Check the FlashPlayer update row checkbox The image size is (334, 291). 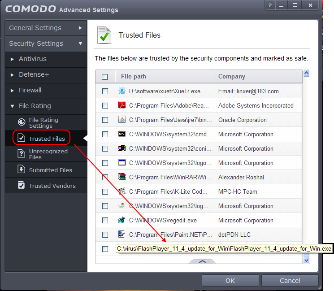click(x=105, y=249)
